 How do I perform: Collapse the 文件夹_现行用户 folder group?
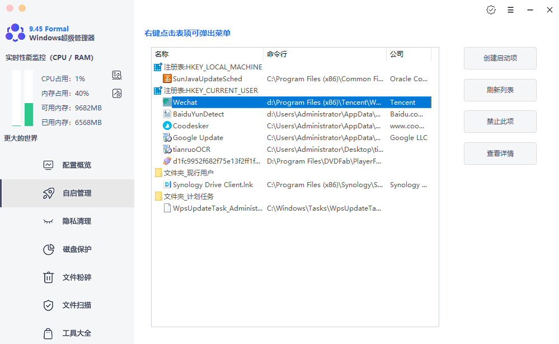pyautogui.click(x=158, y=173)
